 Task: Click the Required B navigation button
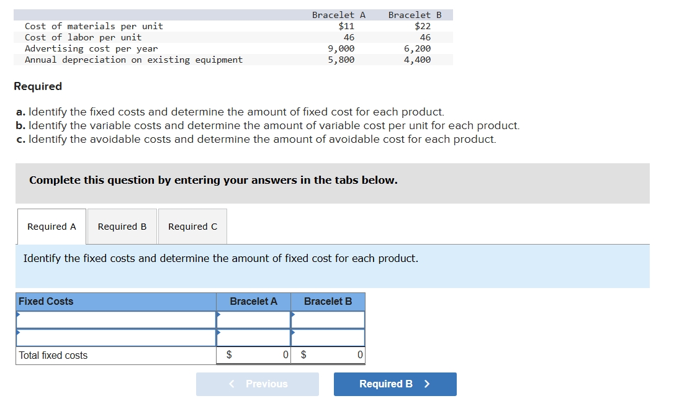click(x=395, y=384)
